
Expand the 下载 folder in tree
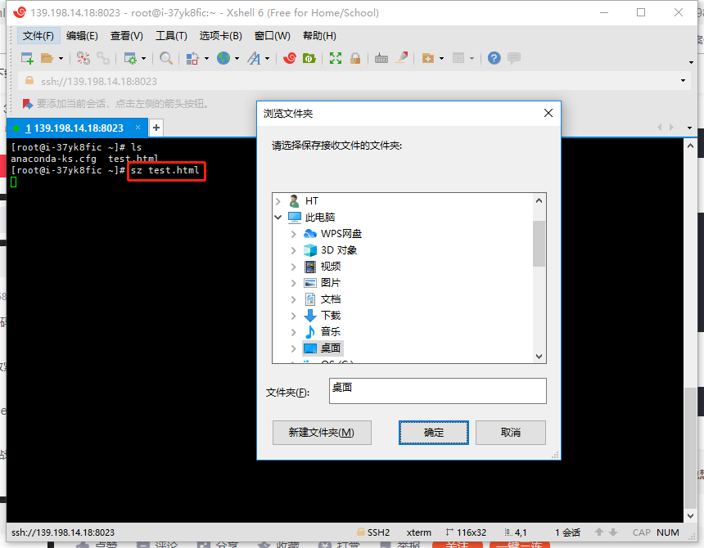pos(294,316)
